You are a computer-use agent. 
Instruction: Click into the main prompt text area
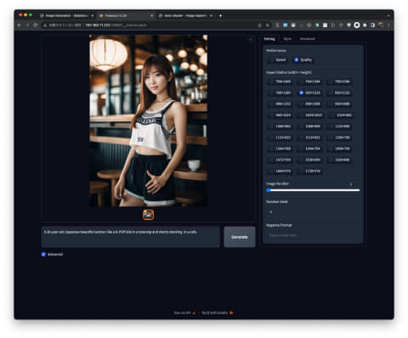(x=131, y=237)
